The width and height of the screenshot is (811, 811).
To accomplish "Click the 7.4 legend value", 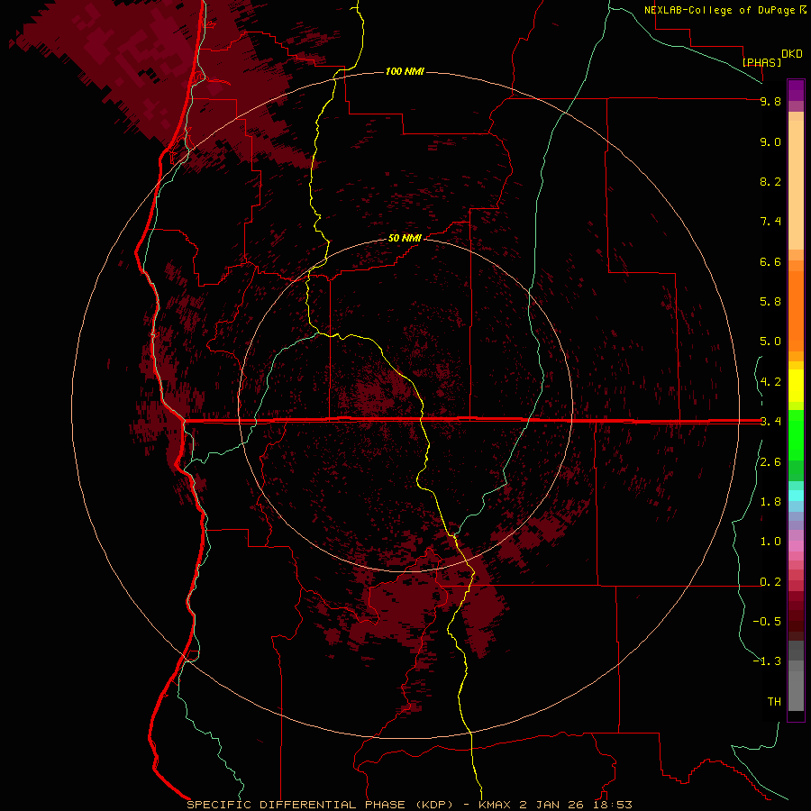I will point(770,222).
